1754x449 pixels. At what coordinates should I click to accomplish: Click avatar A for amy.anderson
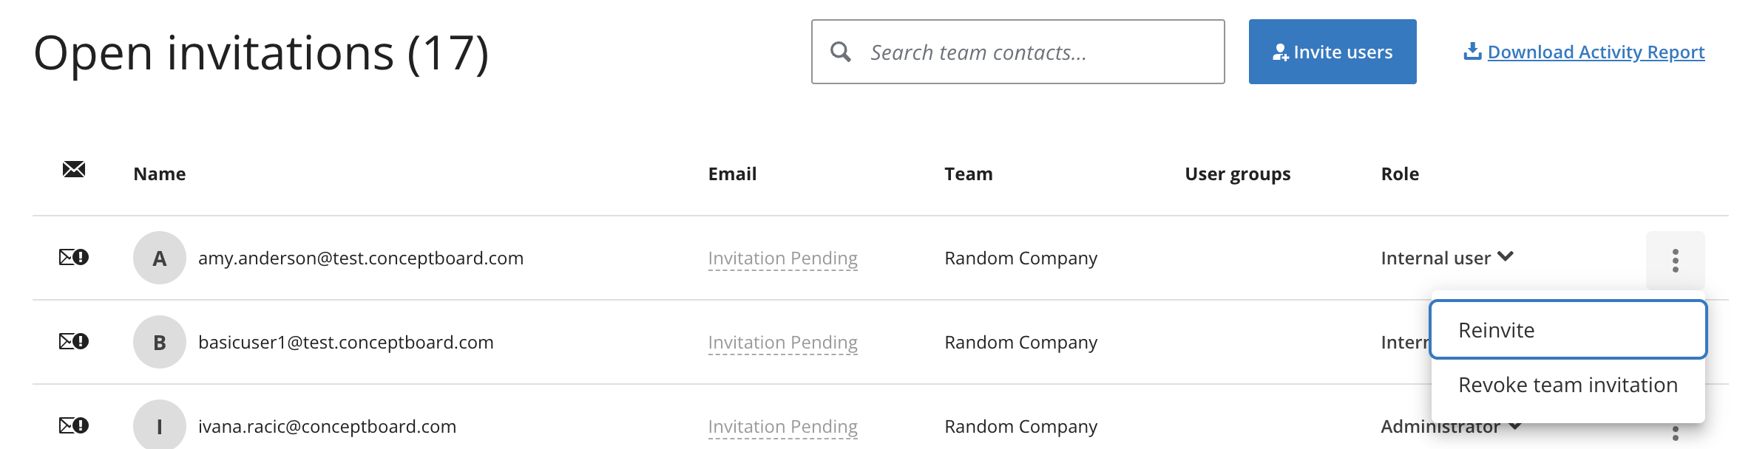(160, 258)
